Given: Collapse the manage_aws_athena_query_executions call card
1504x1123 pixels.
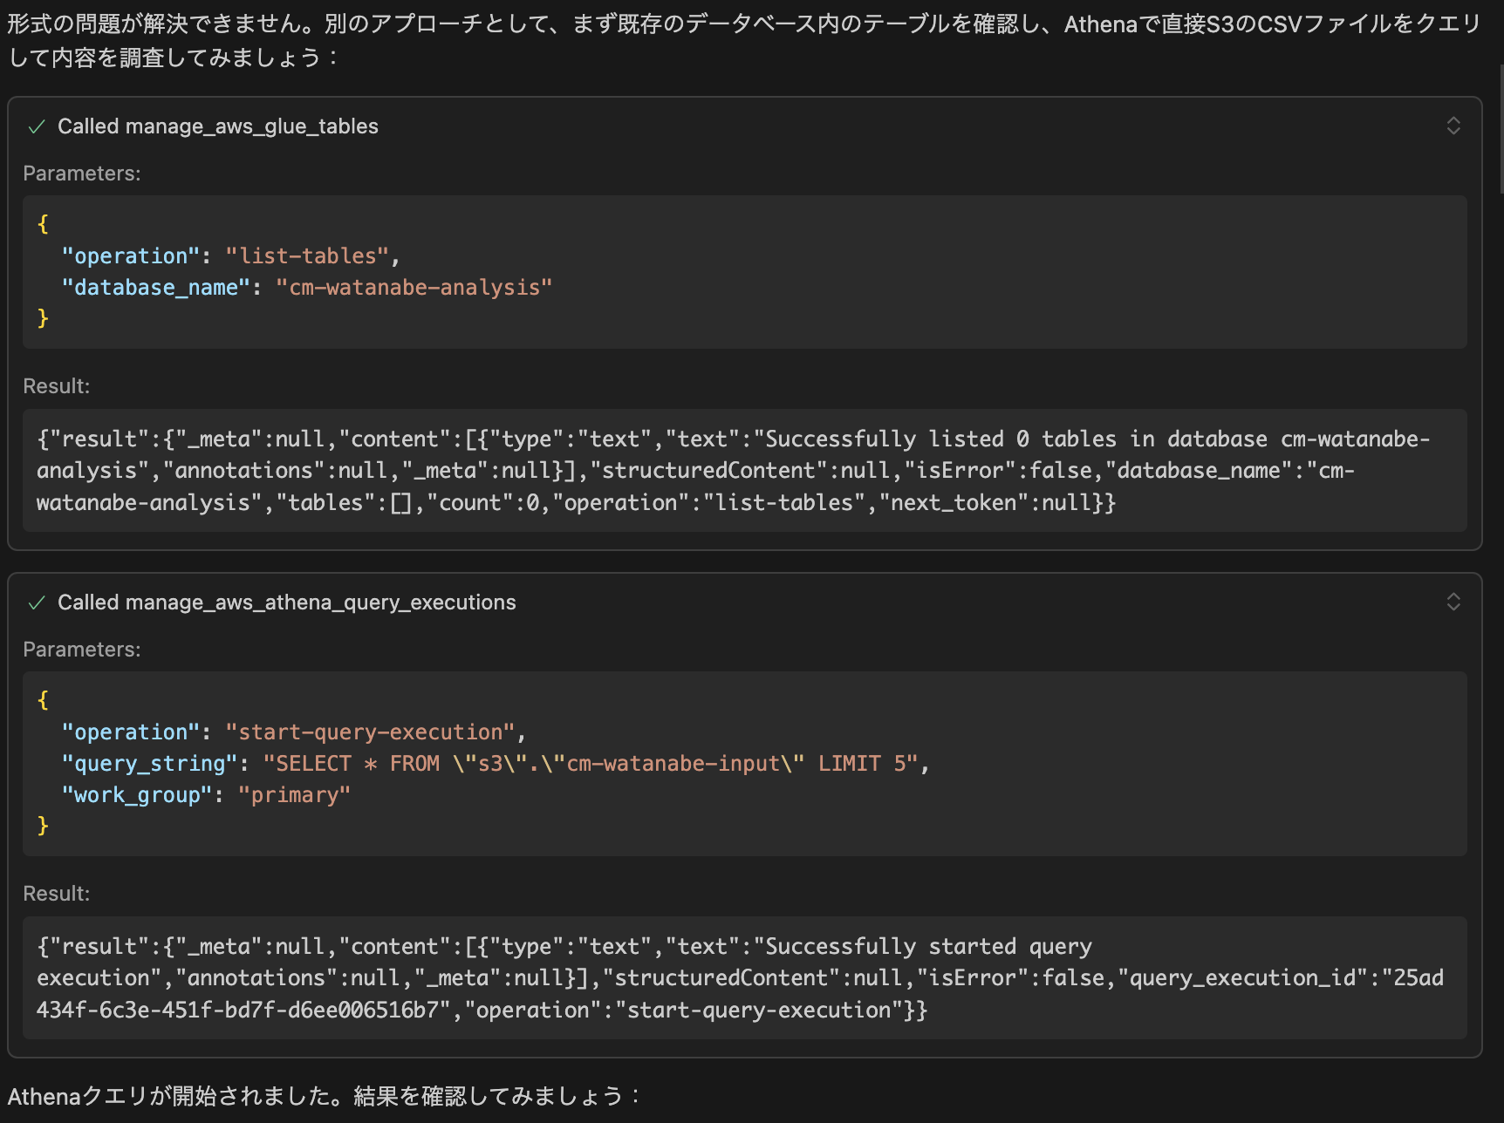Looking at the screenshot, I should coord(1453,602).
